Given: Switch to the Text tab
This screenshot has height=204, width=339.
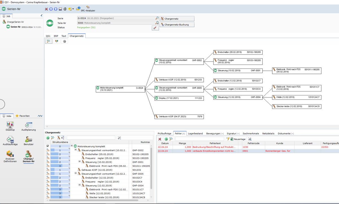Looking at the screenshot, I should tap(64, 36).
